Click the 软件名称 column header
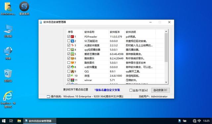Screen dimensions: 212x124 tap(96, 32)
